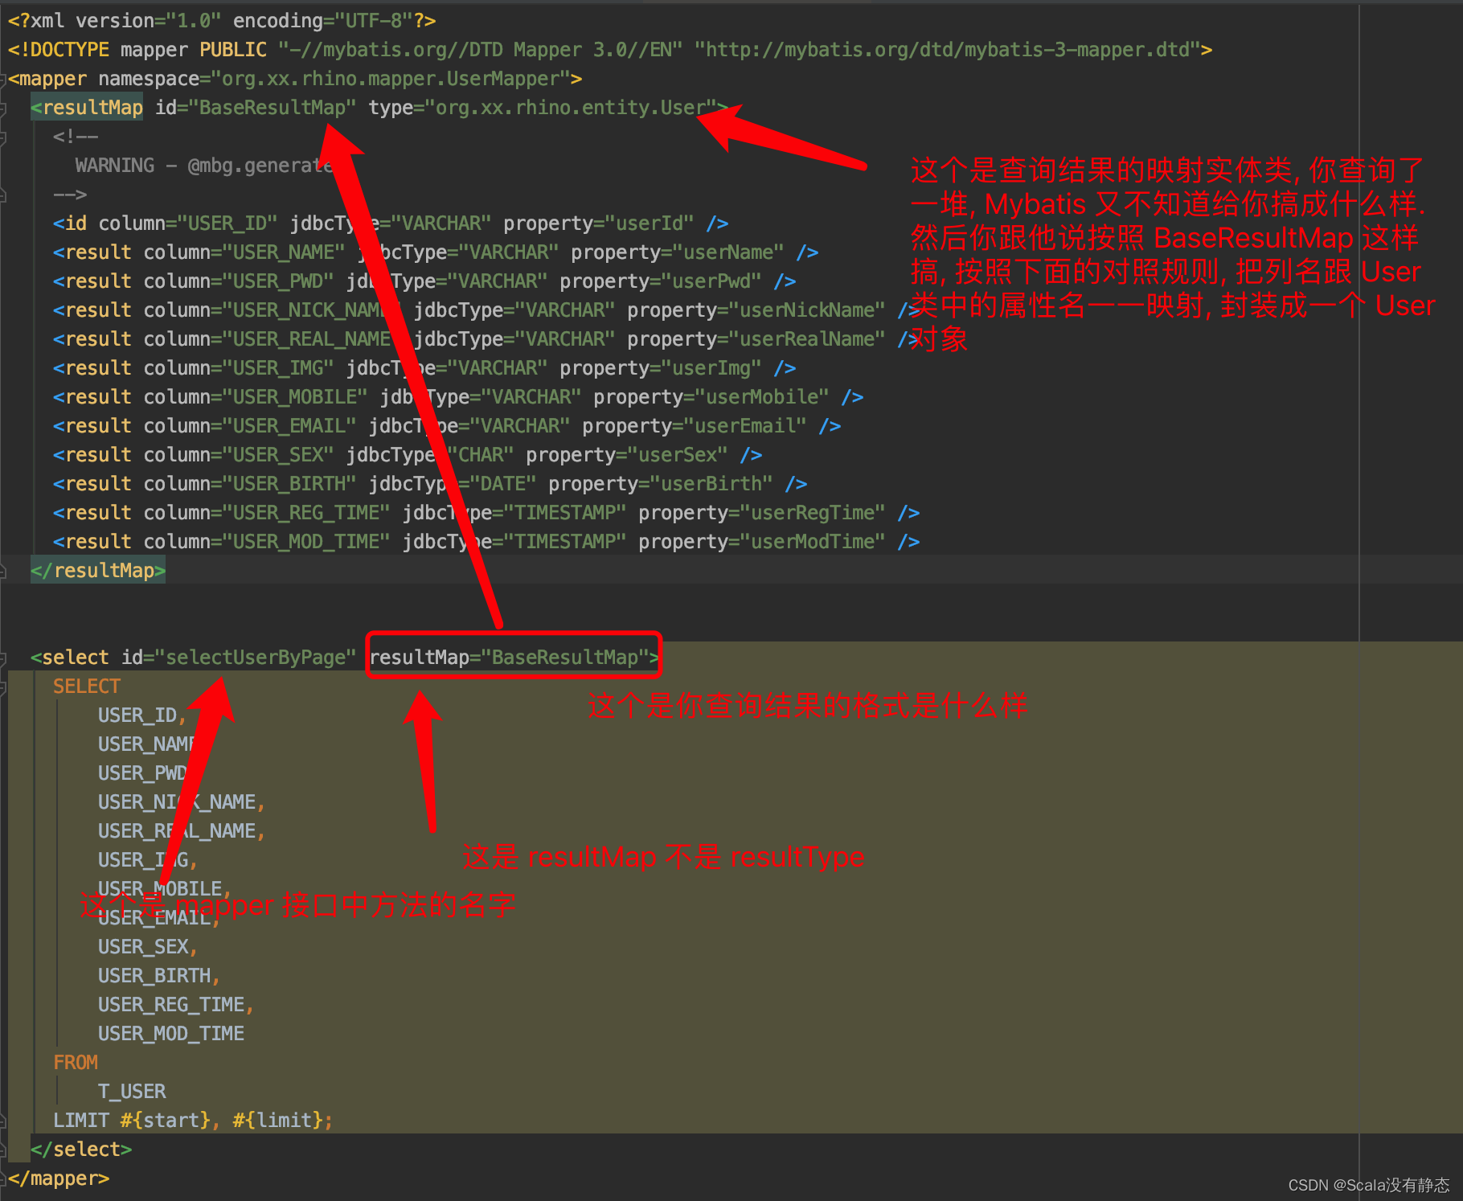
Task: Click select id value selectUserByPage
Action: 256,658
